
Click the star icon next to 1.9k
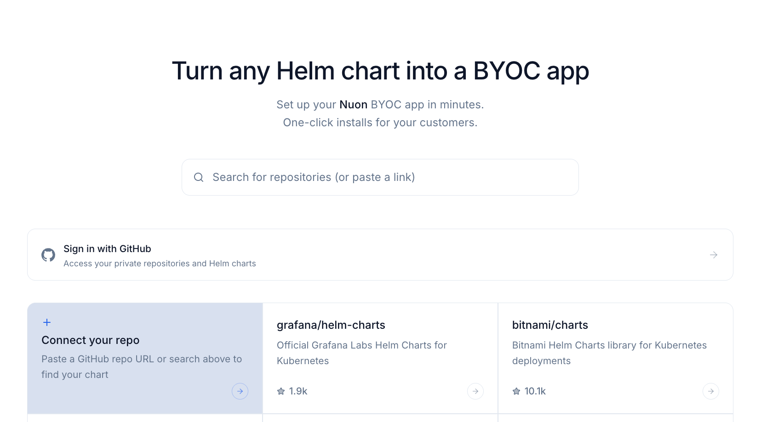tap(281, 391)
